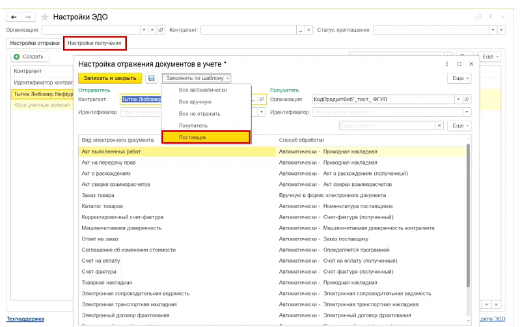The image size is (520, 327).
Task: Select Товарная накладная row
Action: 273,283
